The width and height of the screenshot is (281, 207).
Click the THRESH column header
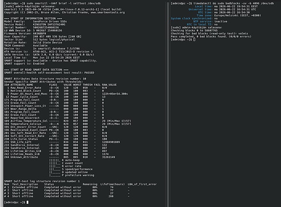[87, 85]
